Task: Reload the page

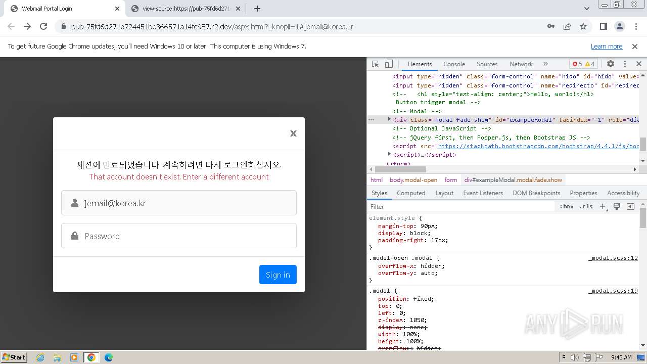Action: coord(43,26)
